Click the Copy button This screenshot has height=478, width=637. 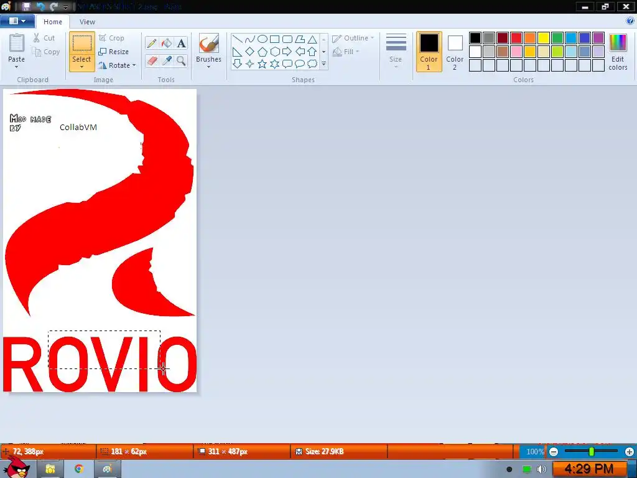coord(46,52)
